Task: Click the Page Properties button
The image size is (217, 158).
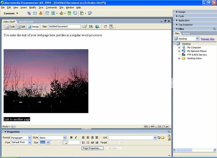Action: click(x=92, y=148)
